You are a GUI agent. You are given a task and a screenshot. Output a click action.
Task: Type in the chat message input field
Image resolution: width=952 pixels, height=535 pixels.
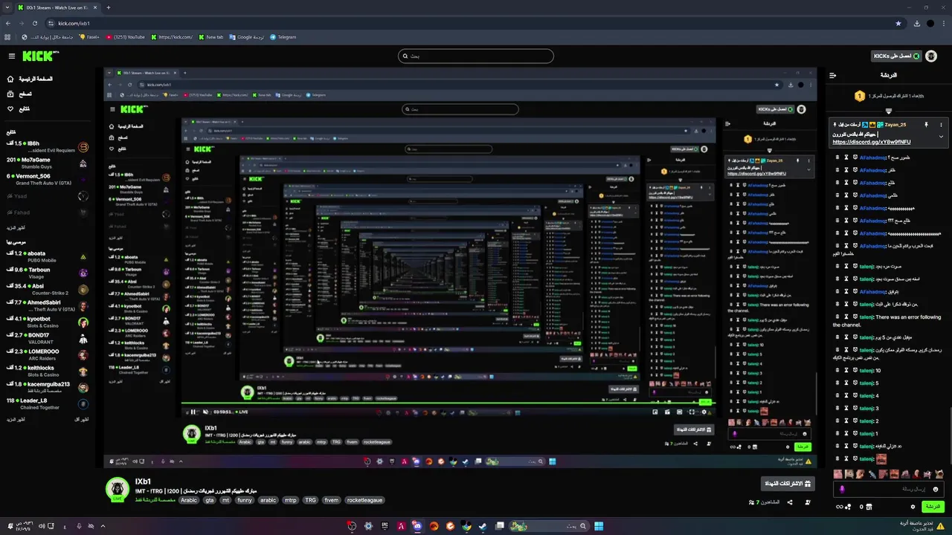click(887, 489)
